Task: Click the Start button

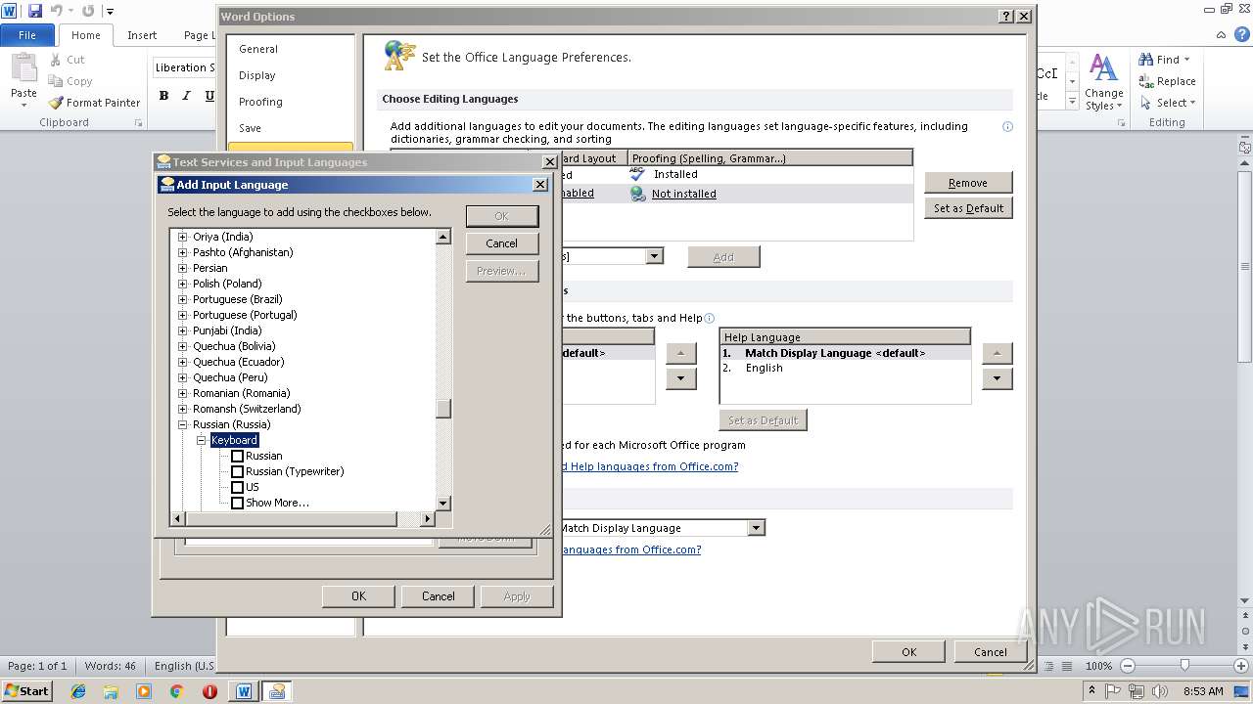Action: tap(27, 691)
